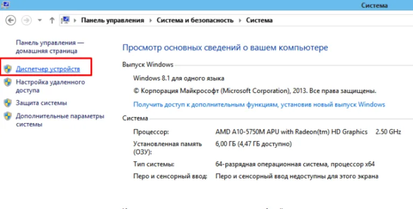Follow link about installing new Windows edition
The width and height of the screenshot is (413, 209).
pyautogui.click(x=259, y=104)
